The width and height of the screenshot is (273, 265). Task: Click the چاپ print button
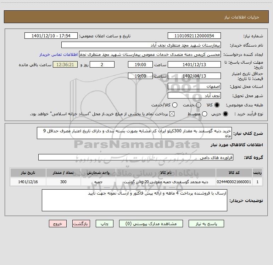click(x=105, y=224)
